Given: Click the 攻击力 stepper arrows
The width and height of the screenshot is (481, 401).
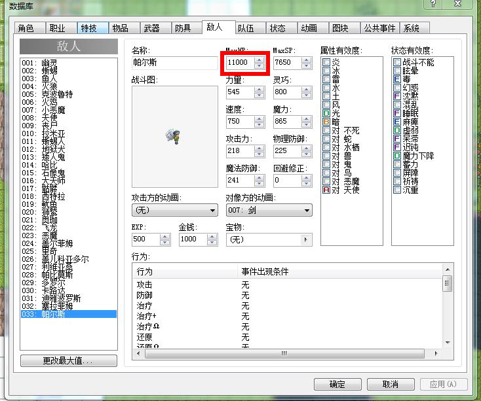Looking at the screenshot, I should point(260,151).
